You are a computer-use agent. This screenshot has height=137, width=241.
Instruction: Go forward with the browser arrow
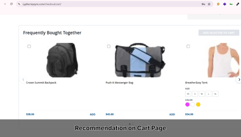click(5, 4)
